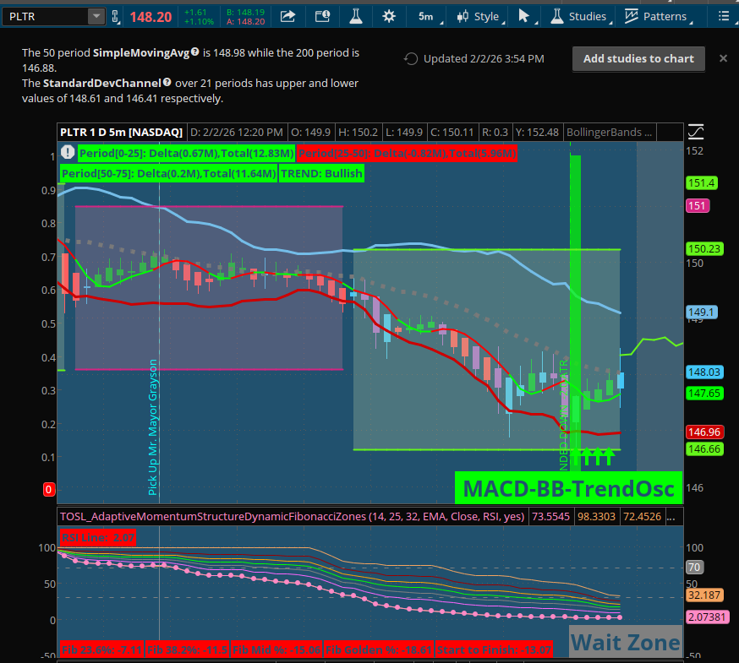
Task: Click the exclamation info icon on chart
Action: pyautogui.click(x=67, y=153)
